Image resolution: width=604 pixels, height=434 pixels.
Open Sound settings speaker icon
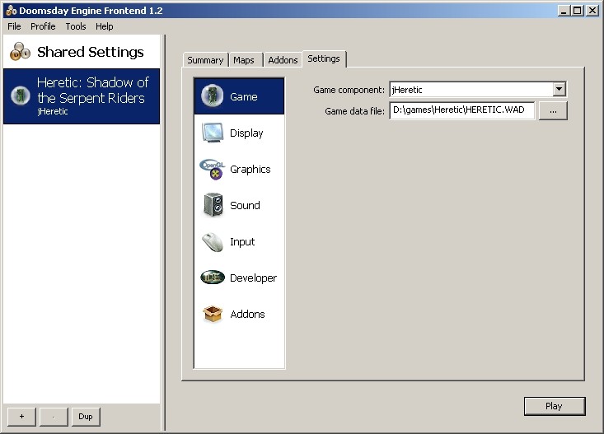click(213, 205)
